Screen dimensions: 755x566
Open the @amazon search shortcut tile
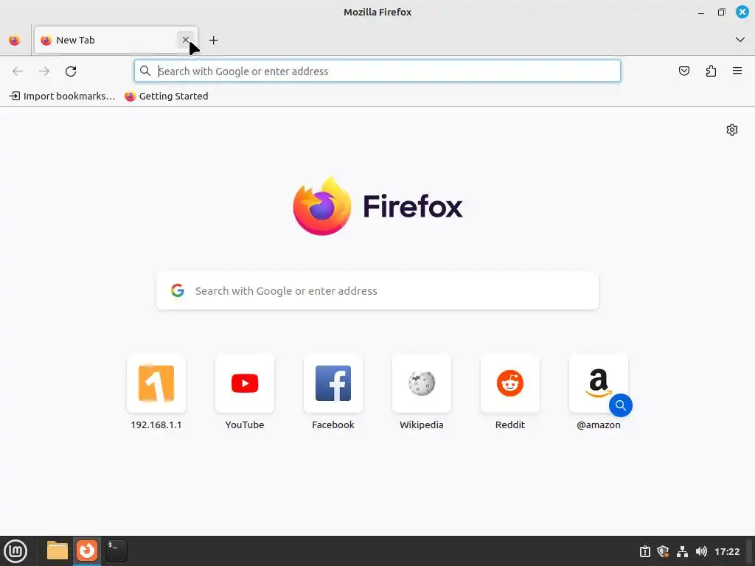[599, 393]
